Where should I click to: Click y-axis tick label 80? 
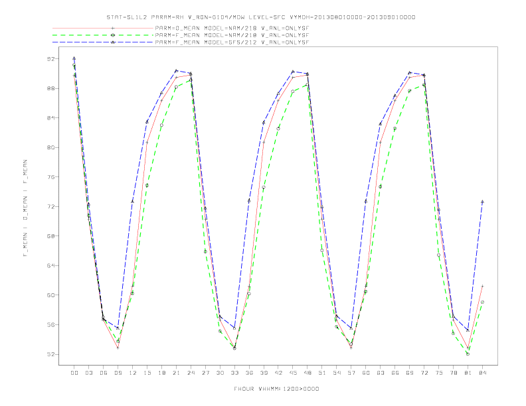click(x=51, y=147)
